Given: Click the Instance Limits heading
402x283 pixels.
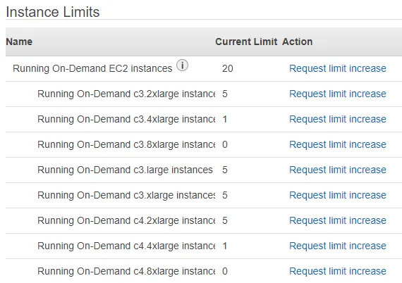Looking at the screenshot, I should [x=53, y=12].
